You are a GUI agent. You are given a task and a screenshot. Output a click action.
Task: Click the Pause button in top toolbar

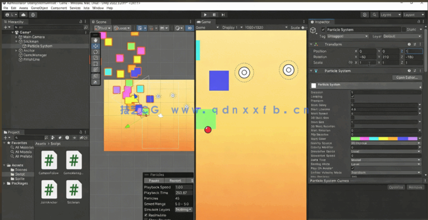pos(214,15)
